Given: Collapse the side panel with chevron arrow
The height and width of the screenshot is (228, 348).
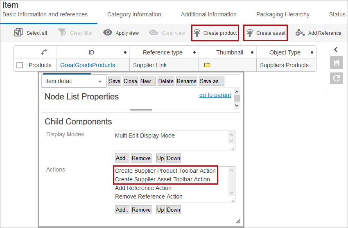Looking at the screenshot, I should (x=336, y=50).
